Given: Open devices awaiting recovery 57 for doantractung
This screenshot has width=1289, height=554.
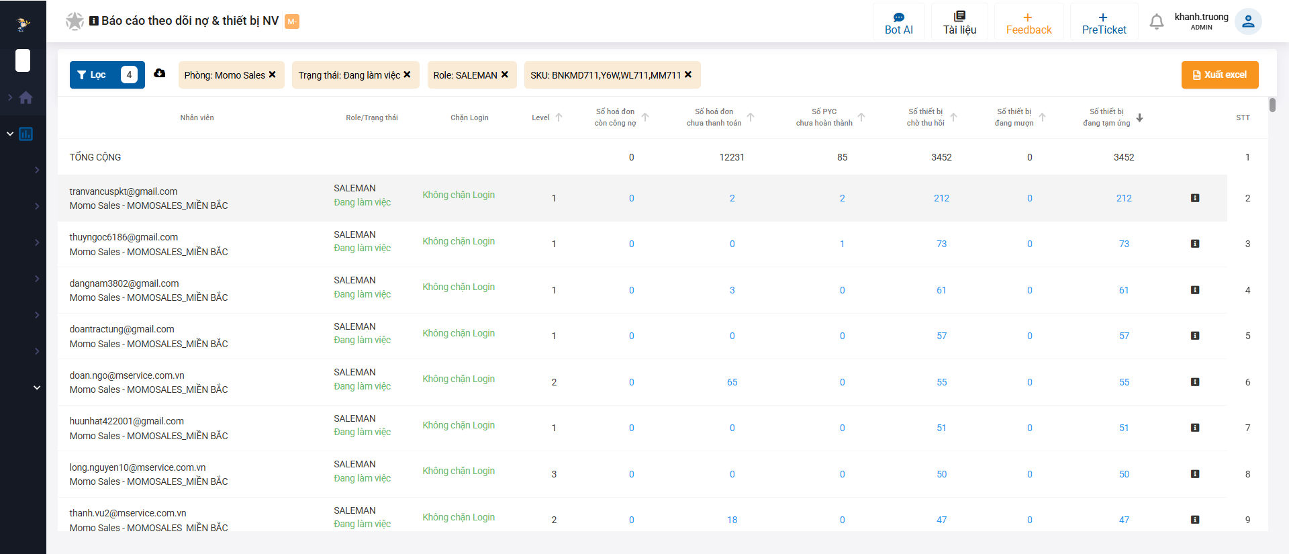Looking at the screenshot, I should [x=941, y=336].
